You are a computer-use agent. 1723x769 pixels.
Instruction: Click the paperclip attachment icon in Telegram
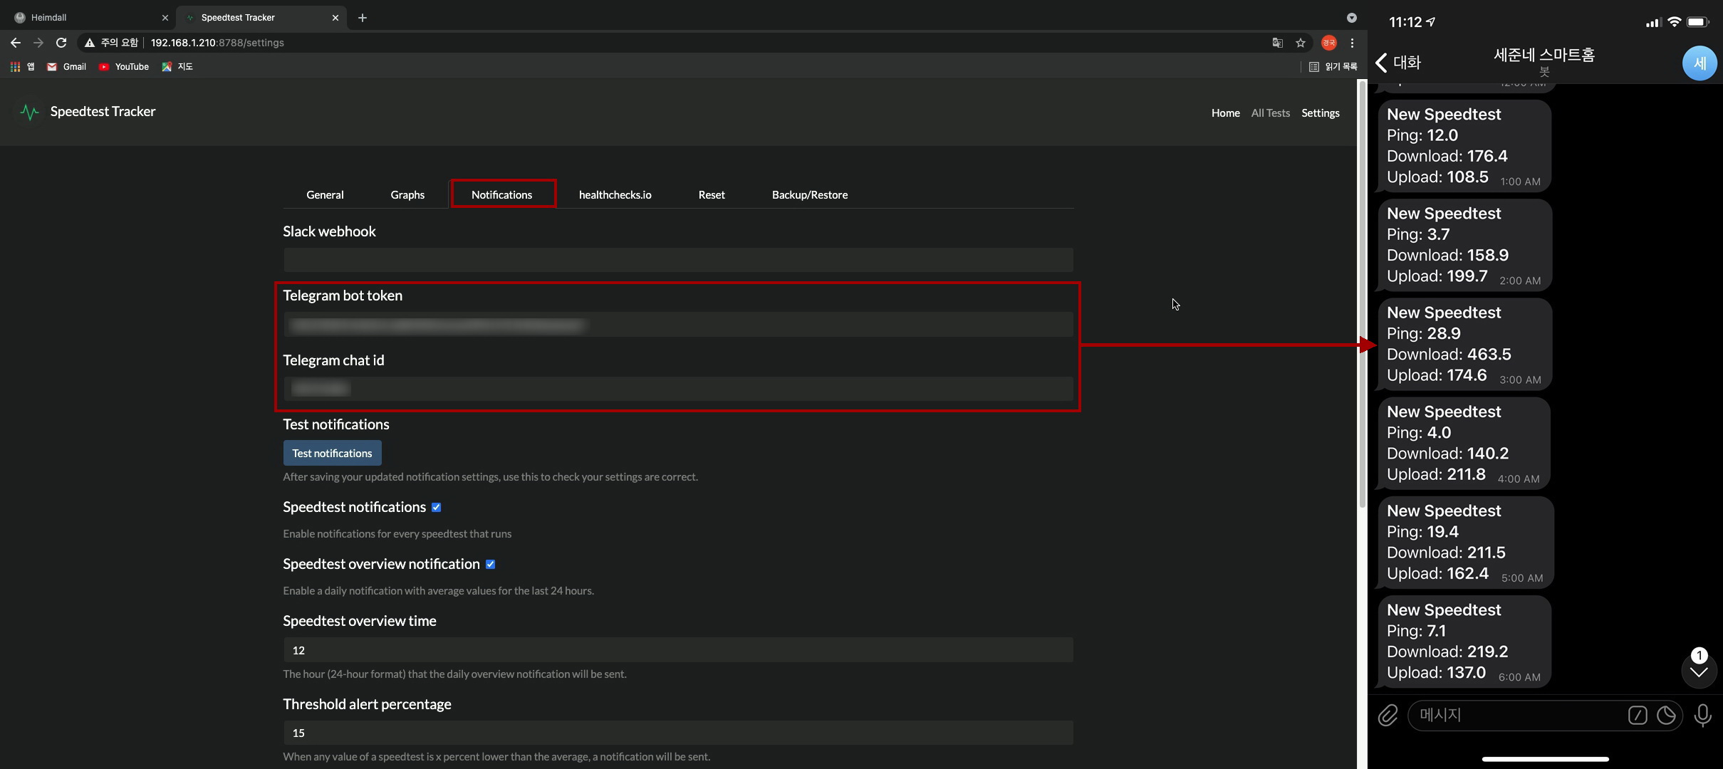[x=1388, y=715]
